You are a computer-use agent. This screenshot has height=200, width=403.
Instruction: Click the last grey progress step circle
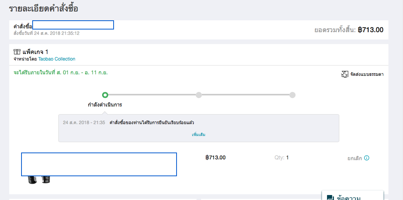click(x=292, y=95)
